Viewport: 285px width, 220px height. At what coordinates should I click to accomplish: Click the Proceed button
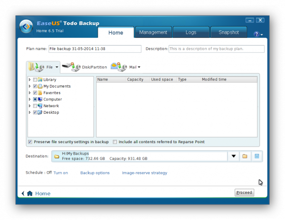[244, 192]
